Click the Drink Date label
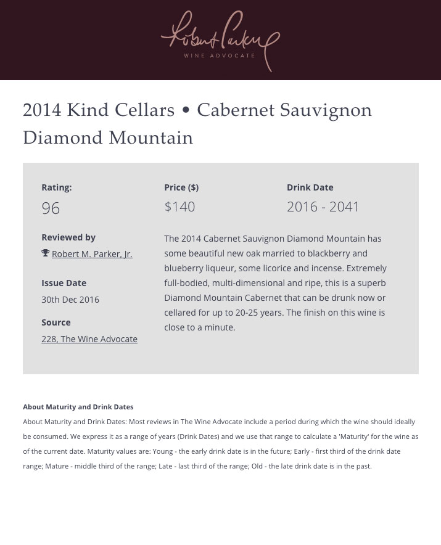 coord(310,187)
